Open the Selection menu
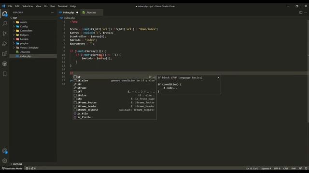This screenshot has height=173, width=309. point(28,6)
